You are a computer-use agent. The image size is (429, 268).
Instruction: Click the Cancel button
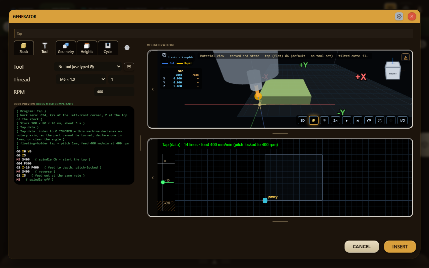point(362,247)
